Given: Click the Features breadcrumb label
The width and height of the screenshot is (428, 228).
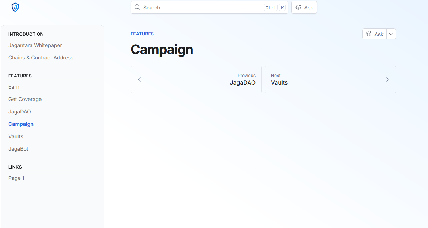Looking at the screenshot, I should [x=142, y=34].
